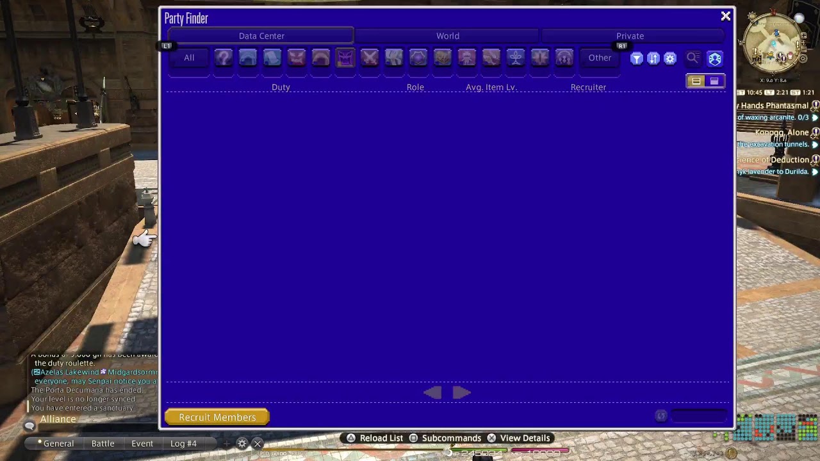820x461 pixels.
Task: Open the funnel filter settings
Action: click(x=637, y=59)
